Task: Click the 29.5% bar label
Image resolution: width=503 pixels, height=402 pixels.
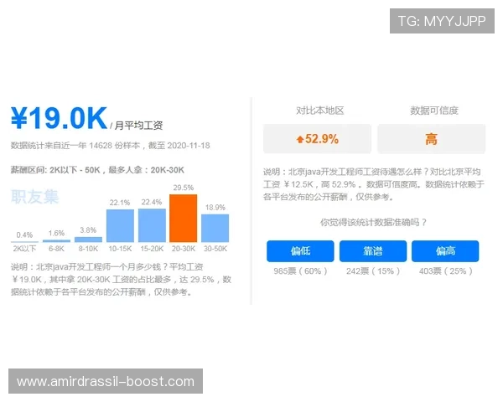Action: tap(183, 188)
